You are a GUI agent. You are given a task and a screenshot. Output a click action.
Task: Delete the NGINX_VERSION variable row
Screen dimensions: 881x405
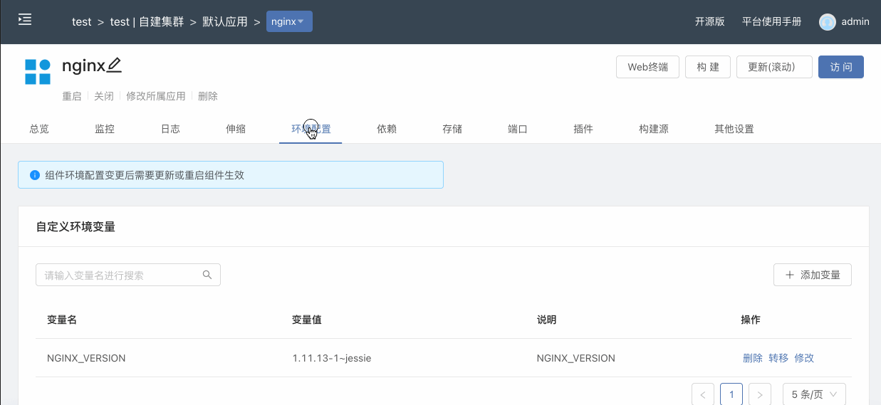coord(753,358)
